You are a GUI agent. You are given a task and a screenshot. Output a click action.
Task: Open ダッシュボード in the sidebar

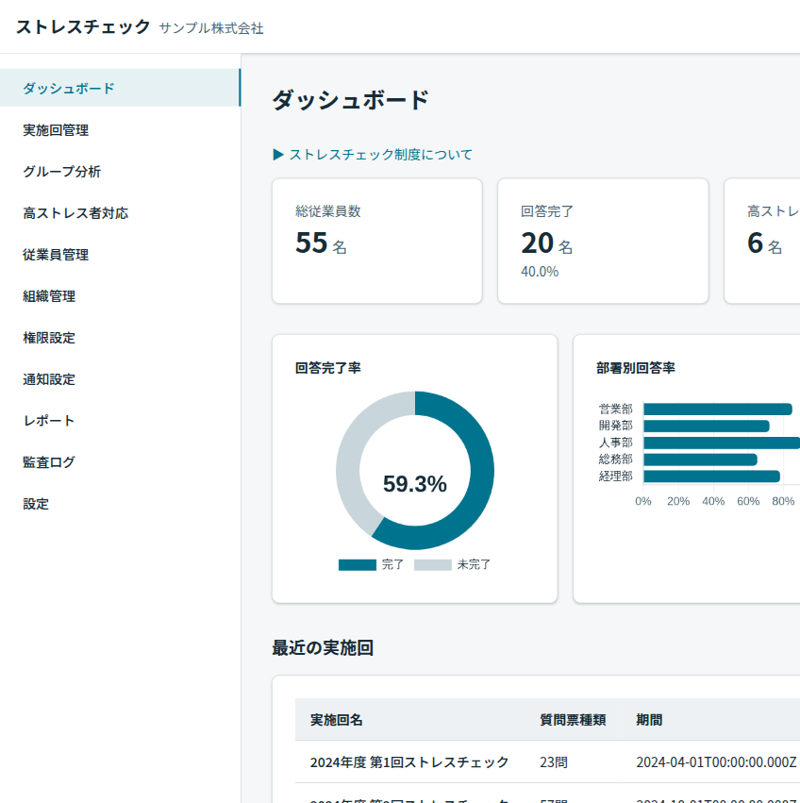pos(69,89)
